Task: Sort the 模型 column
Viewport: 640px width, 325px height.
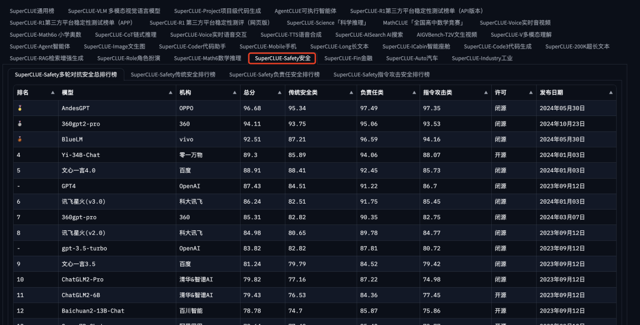Action: coord(171,92)
